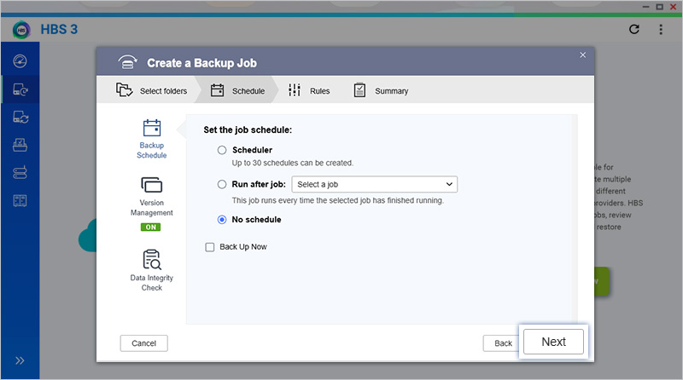Click the Select folders step icon
Screen dimensions: 683x380
[x=124, y=90]
